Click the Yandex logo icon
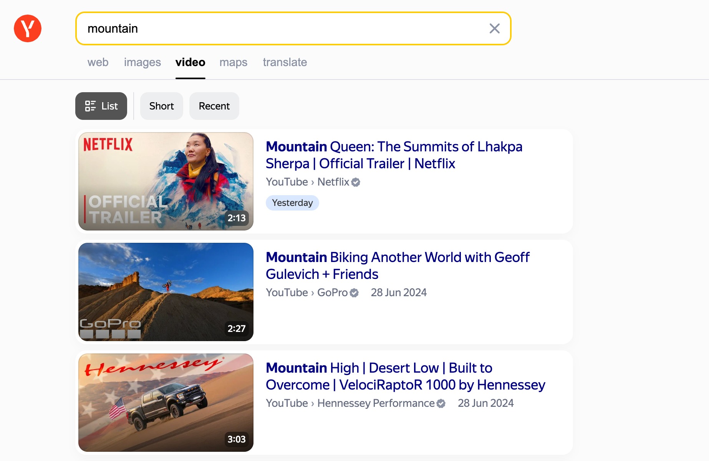This screenshot has width=709, height=461. point(28,28)
